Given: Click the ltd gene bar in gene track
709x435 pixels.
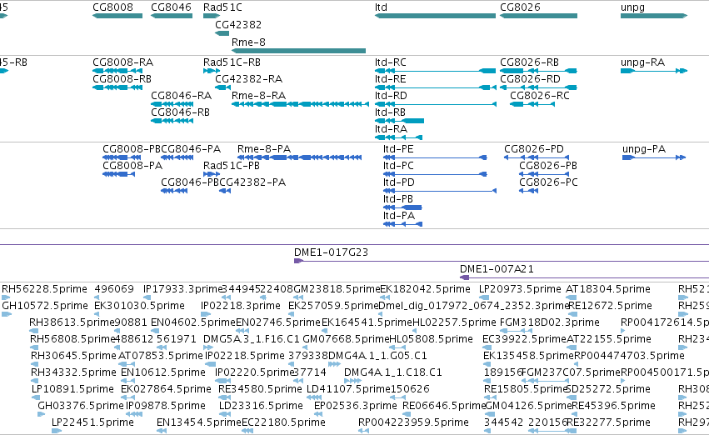Looking at the screenshot, I should pos(435,16).
